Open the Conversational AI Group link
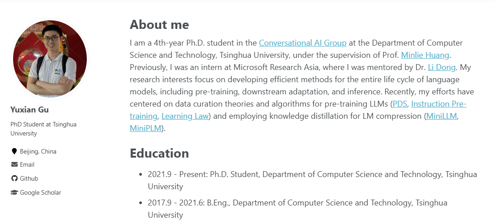494x224 pixels. click(x=303, y=43)
